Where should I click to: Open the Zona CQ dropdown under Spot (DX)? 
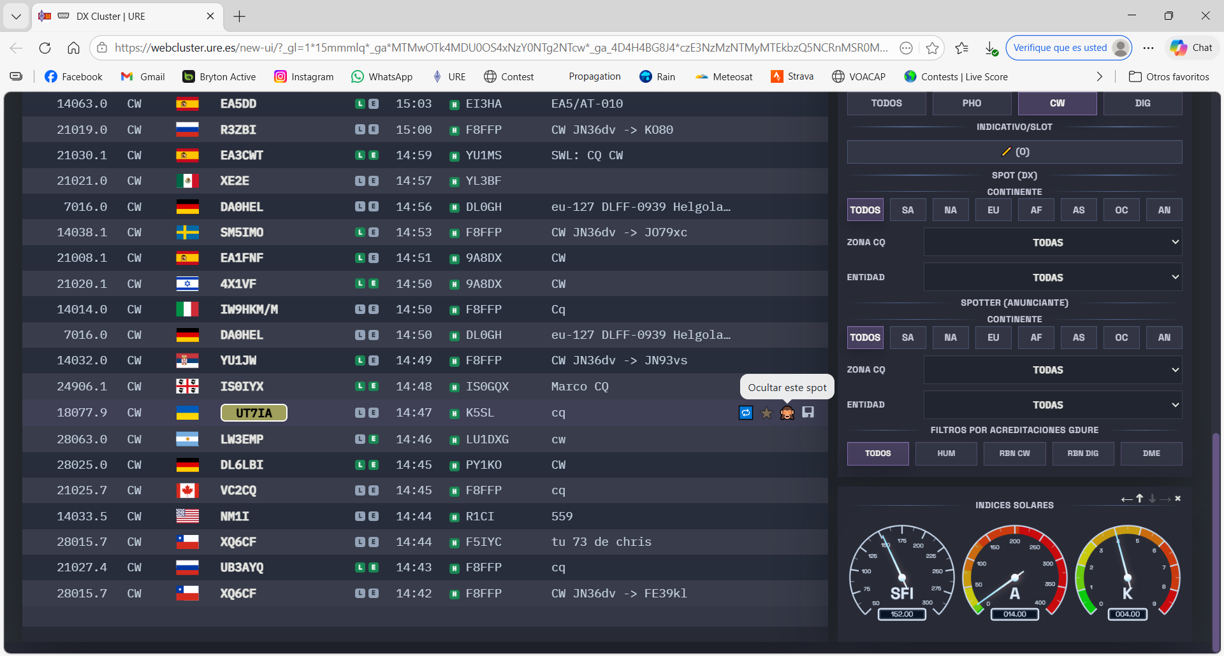coord(1053,243)
